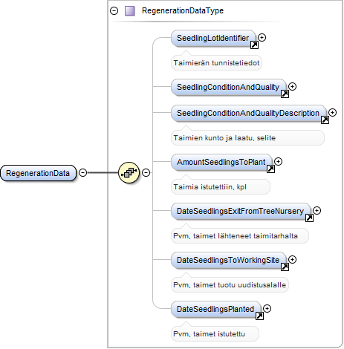Collapse the RegenerationDataType group

tap(114, 11)
